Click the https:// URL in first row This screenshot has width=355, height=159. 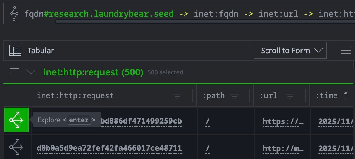point(283,121)
